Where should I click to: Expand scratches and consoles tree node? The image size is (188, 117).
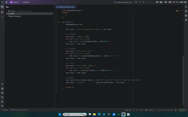pyautogui.click(x=7, y=16)
